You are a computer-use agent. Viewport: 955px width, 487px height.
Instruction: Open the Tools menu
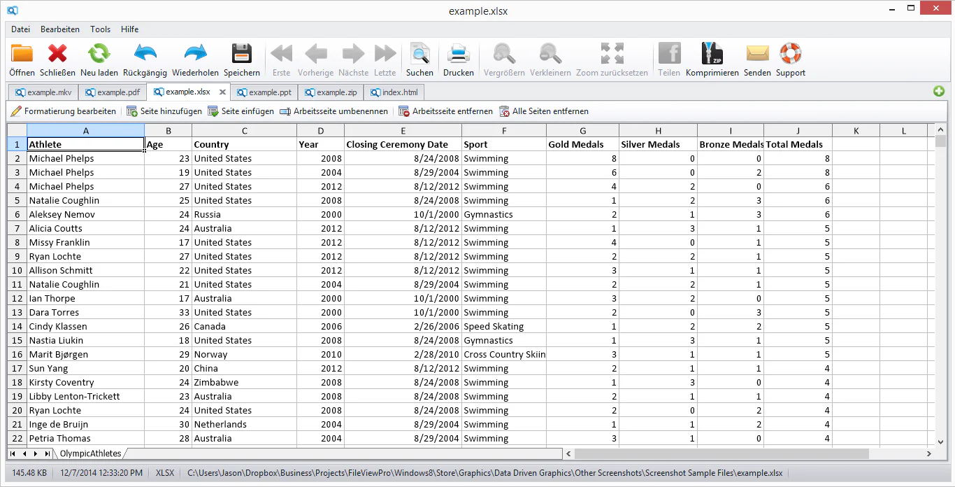pyautogui.click(x=101, y=29)
